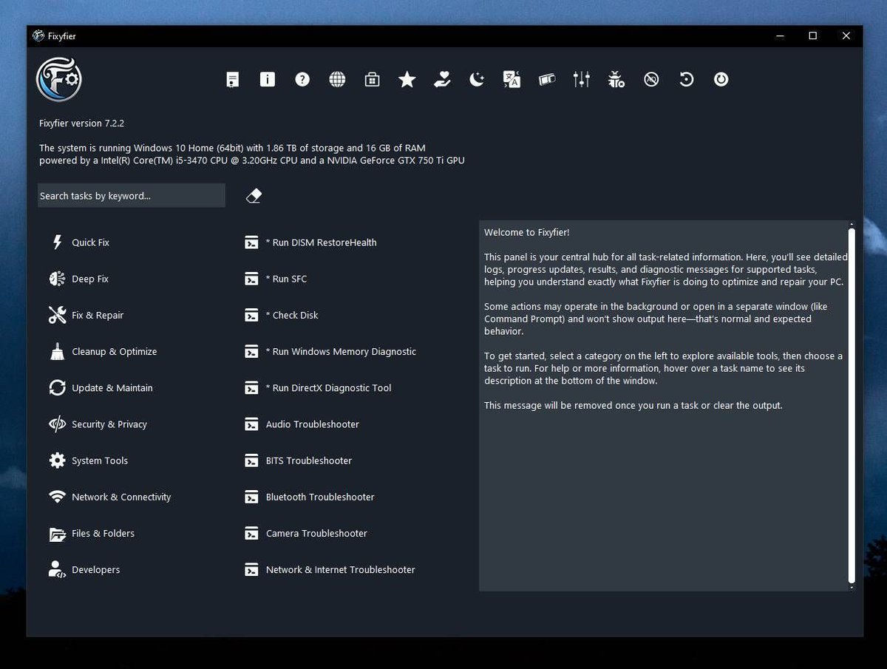Click the scrollbar down arrow in output panel
Image resolution: width=887 pixels, height=669 pixels.
(851, 587)
